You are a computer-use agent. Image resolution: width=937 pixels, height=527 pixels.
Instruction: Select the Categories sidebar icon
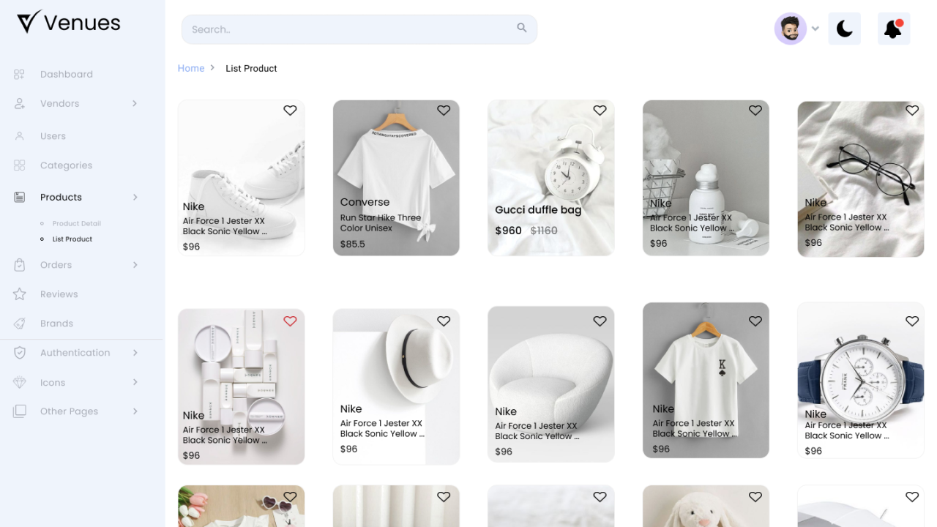[x=20, y=165]
